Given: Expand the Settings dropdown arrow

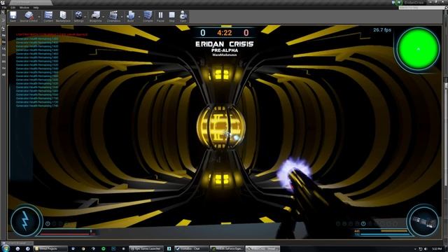Looking at the screenshot, I should point(85,17).
